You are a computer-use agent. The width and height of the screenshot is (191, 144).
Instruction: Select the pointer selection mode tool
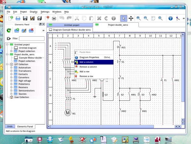(x=124, y=18)
